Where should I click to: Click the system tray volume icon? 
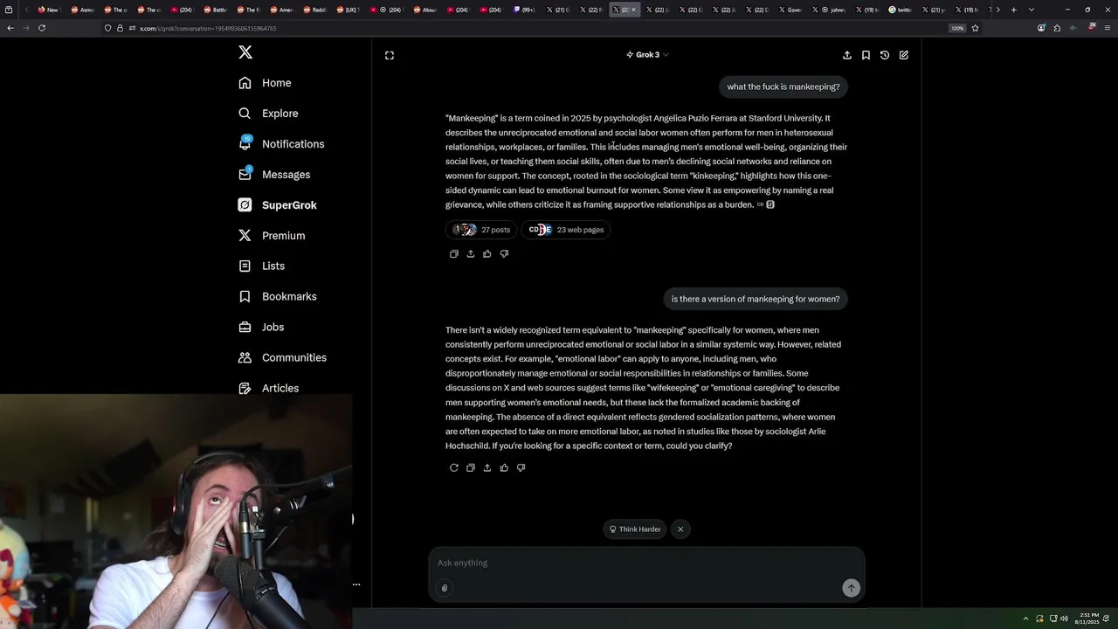[1064, 619]
